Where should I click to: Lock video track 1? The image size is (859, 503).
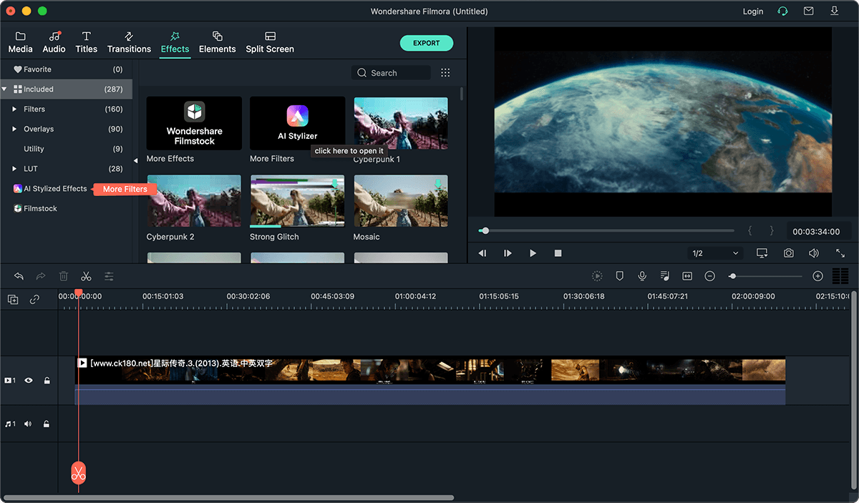pos(47,381)
